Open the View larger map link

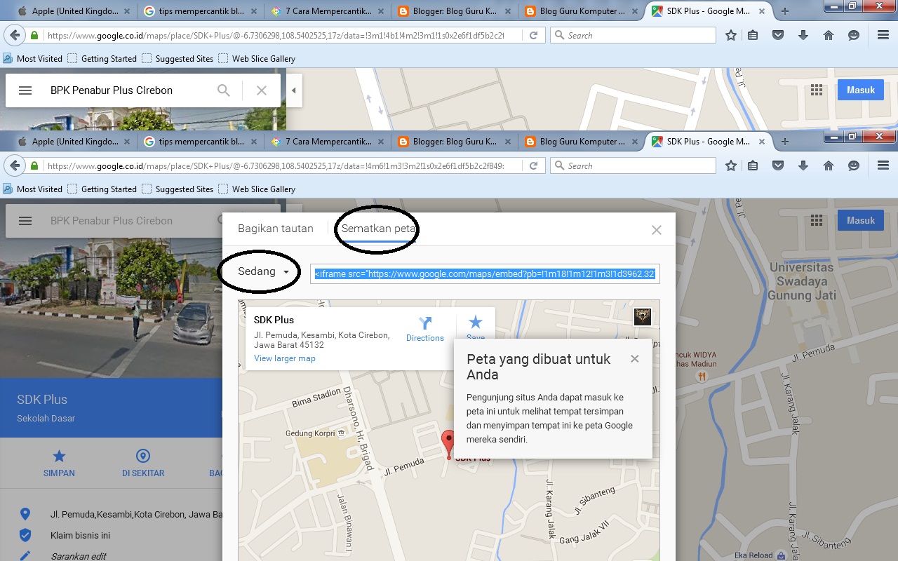pyautogui.click(x=285, y=358)
